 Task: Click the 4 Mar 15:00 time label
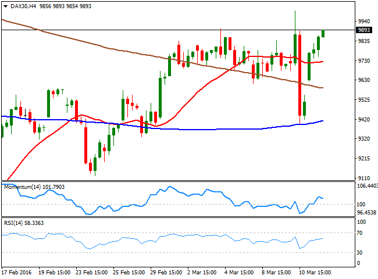[x=239, y=273]
